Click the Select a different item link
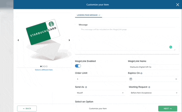The height and width of the screenshot is (112, 182). pyautogui.click(x=44, y=70)
